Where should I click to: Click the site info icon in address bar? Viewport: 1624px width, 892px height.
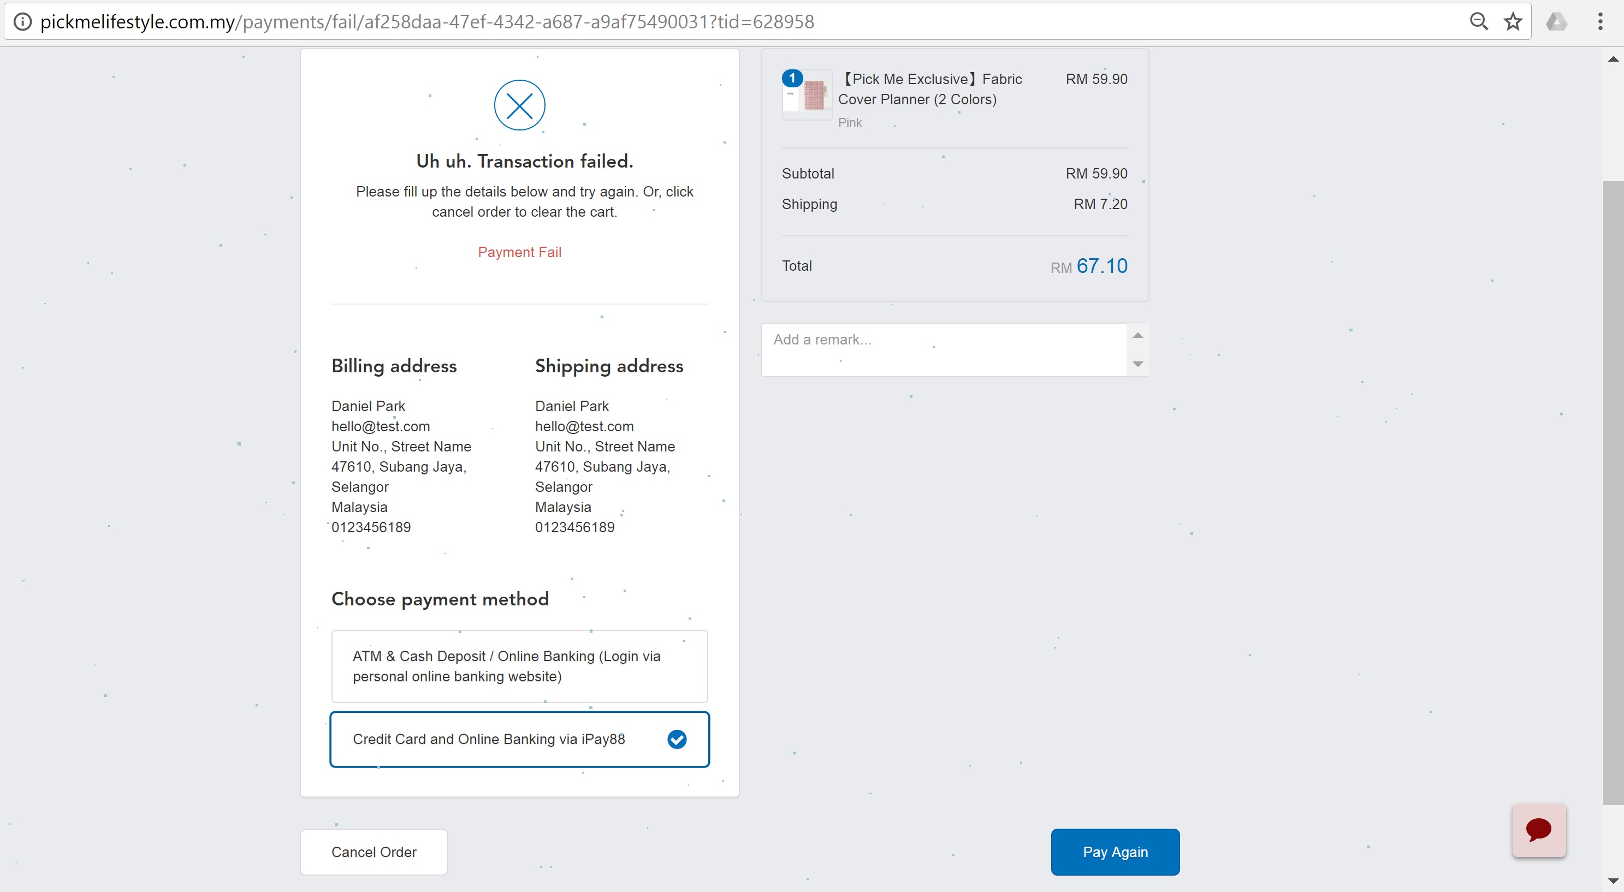[23, 21]
